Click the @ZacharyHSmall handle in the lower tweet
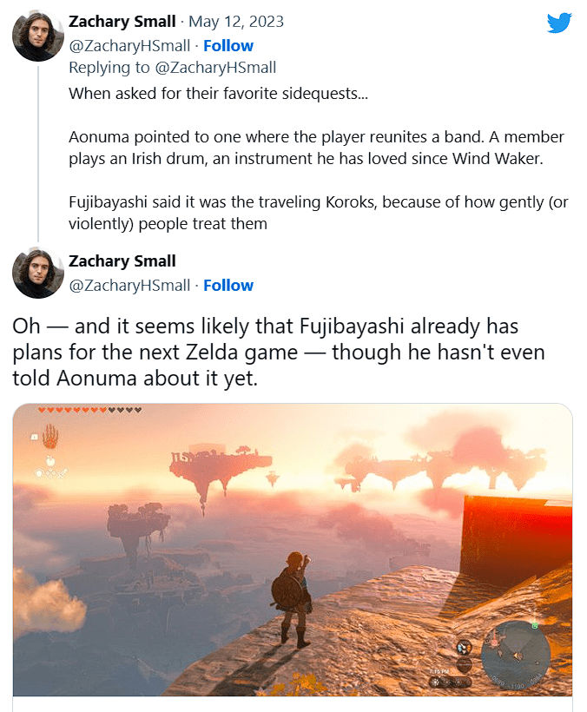This screenshot has width=587, height=712. coord(129,286)
